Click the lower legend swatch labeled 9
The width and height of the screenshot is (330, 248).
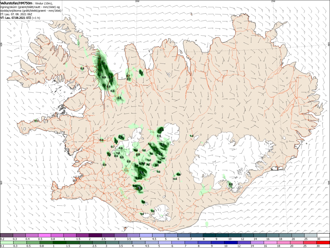coord(218,243)
